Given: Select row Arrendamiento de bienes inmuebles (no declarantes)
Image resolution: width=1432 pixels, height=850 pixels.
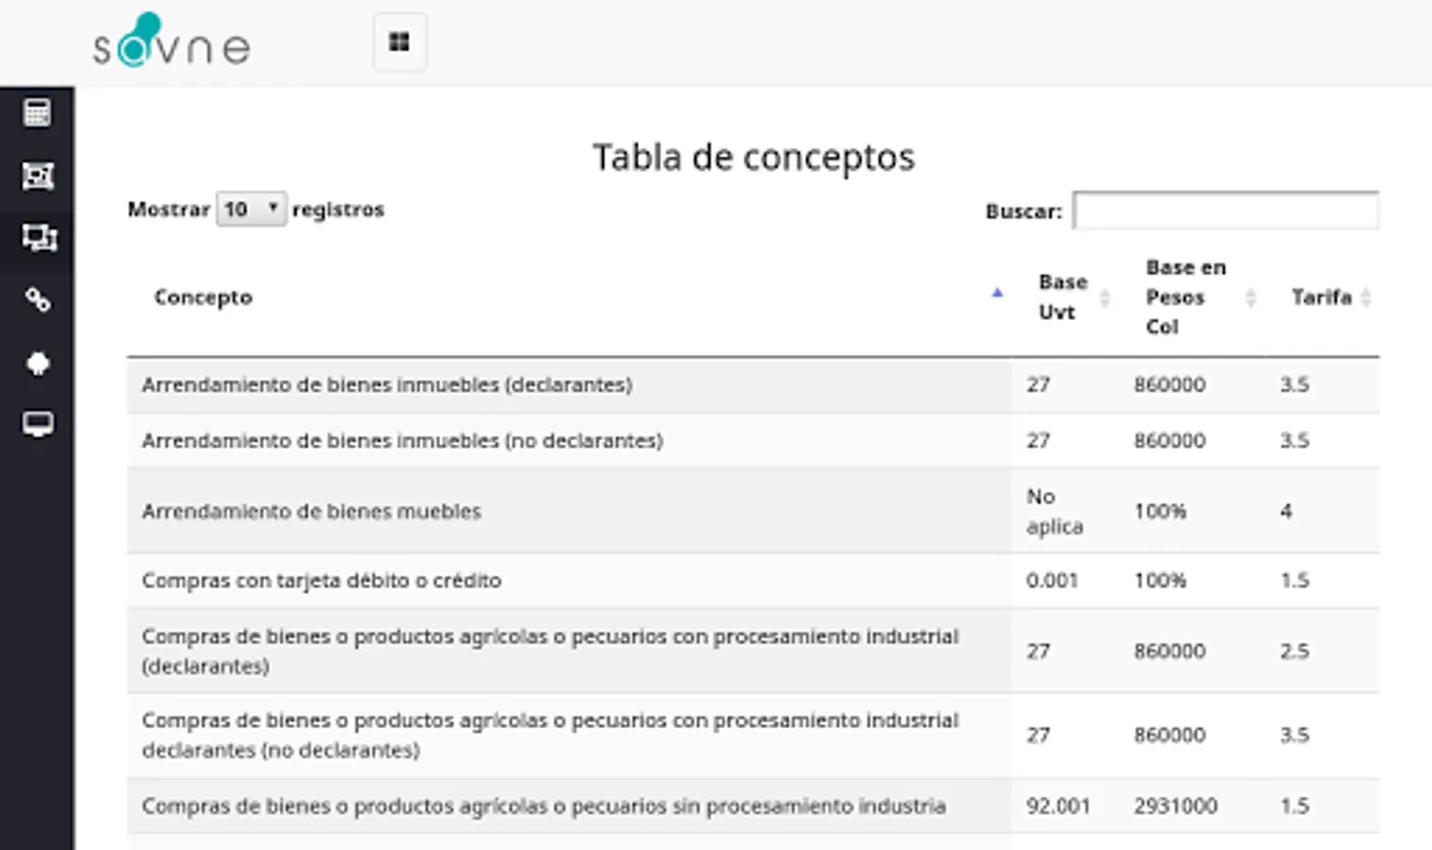Looking at the screenshot, I should [x=402, y=440].
